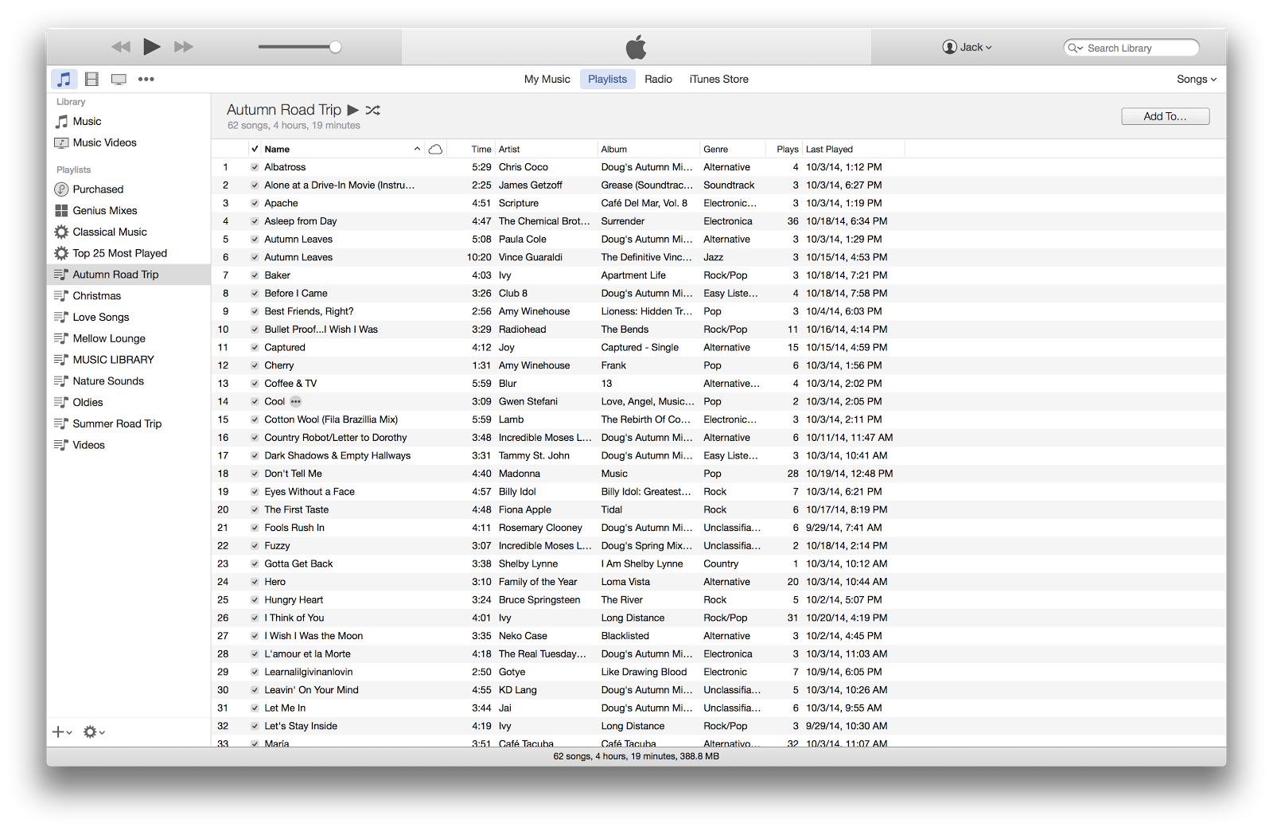The width and height of the screenshot is (1273, 831).
Task: Click the Add To... button
Action: tap(1165, 116)
